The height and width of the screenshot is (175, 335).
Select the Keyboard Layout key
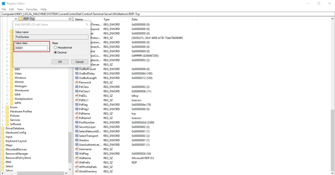(x=16, y=141)
